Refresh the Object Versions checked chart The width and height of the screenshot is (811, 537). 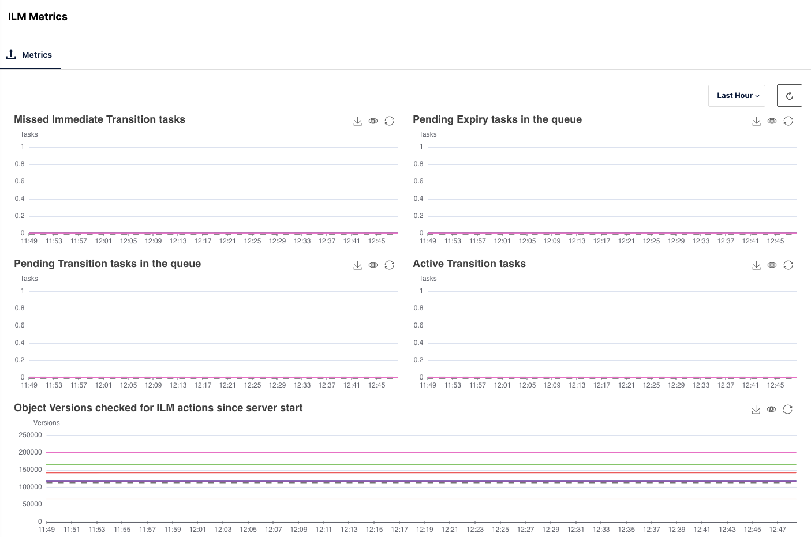787,410
